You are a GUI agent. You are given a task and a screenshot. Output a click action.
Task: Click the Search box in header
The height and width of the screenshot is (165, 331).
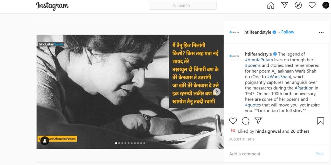[183, 5]
